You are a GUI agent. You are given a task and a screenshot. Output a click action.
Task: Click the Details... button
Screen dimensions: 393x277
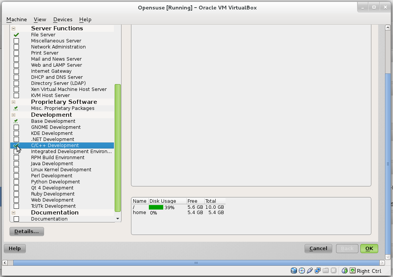pyautogui.click(x=26, y=231)
